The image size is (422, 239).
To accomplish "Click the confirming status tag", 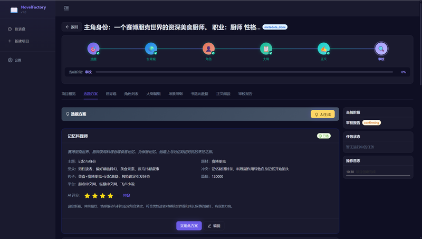I will pyautogui.click(x=371, y=123).
